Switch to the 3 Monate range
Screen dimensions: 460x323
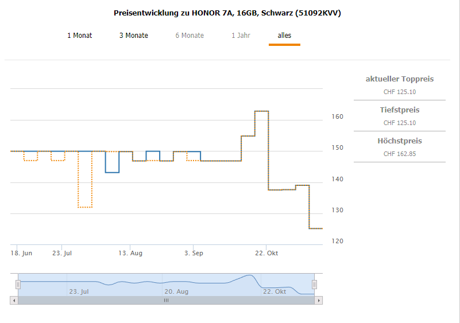click(x=133, y=36)
